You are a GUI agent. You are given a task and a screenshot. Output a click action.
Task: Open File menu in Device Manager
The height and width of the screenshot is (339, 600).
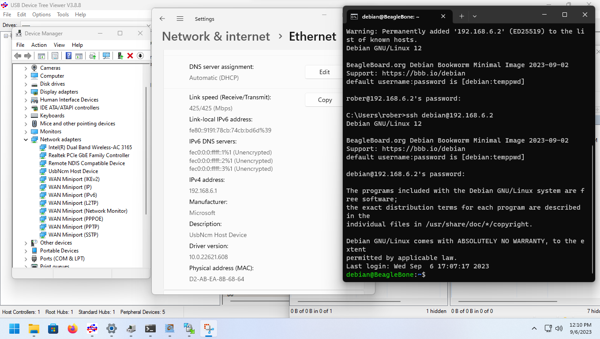click(x=20, y=45)
